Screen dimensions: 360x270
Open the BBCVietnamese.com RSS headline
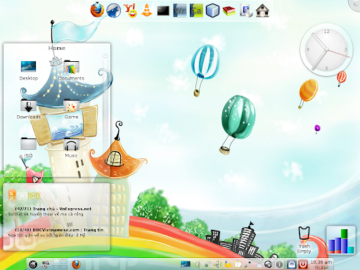point(59,230)
